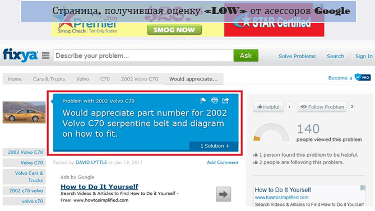Open Volvo Cars & Trucks sidebar tag
This screenshot has height=211, width=375.
tap(24, 177)
